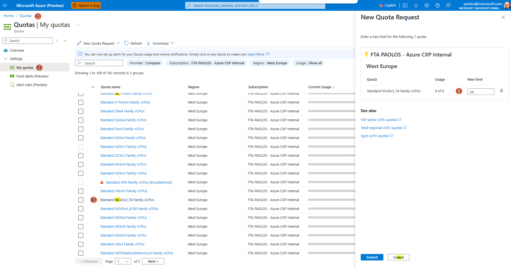Open the Provider : Compute filter
This screenshot has height=268, width=511.
[145, 63]
